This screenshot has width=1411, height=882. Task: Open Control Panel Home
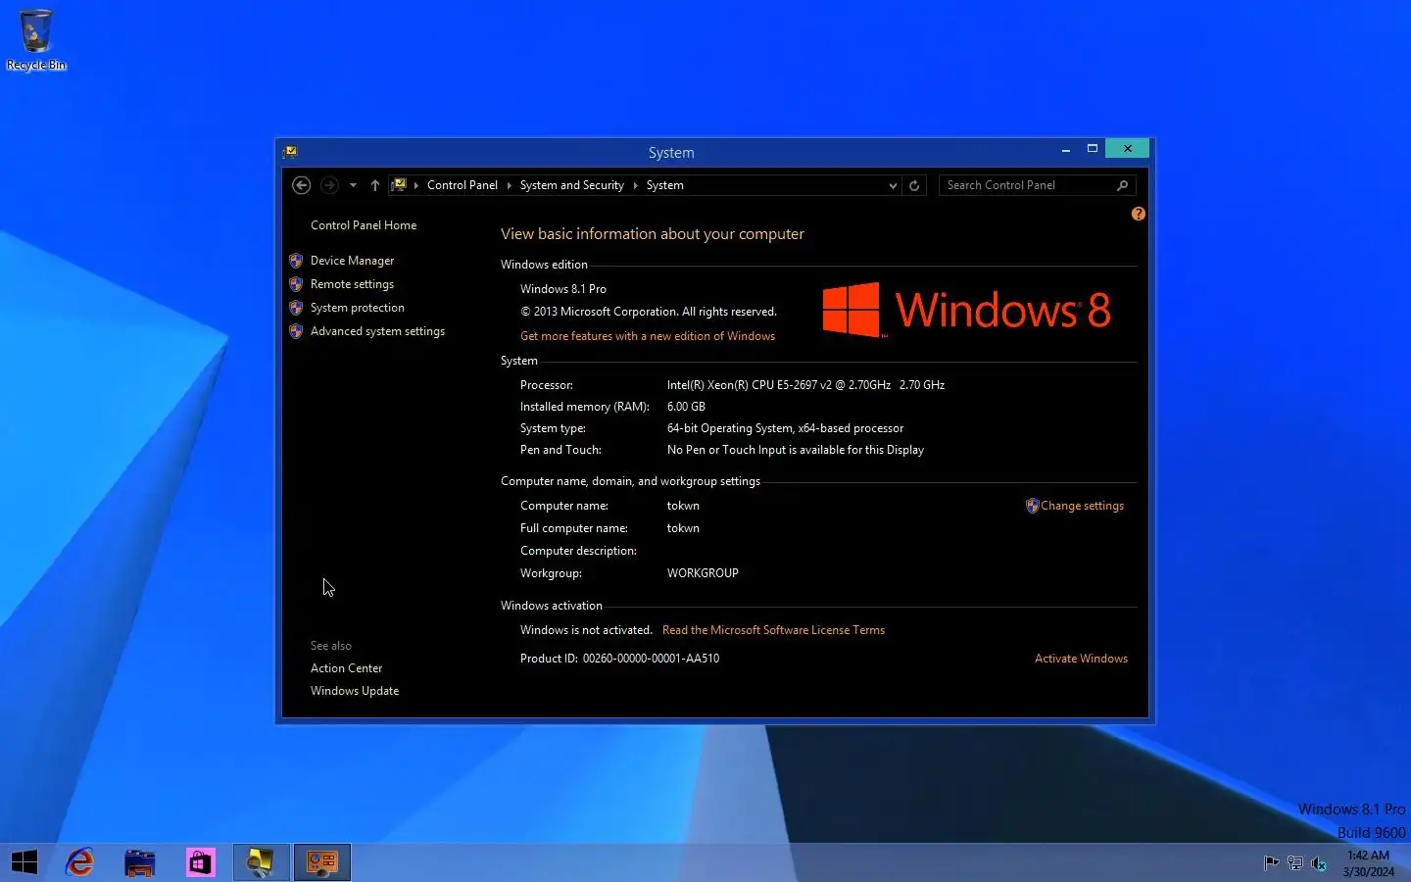[364, 225]
